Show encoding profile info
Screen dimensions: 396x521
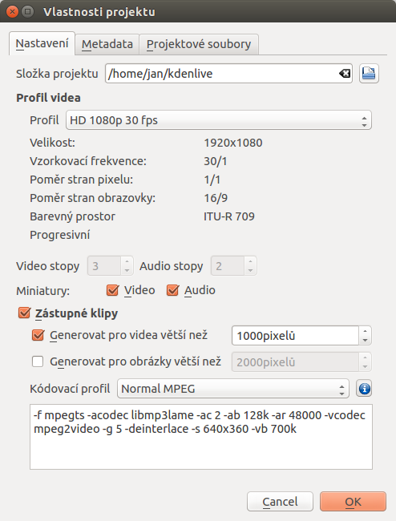point(364,389)
